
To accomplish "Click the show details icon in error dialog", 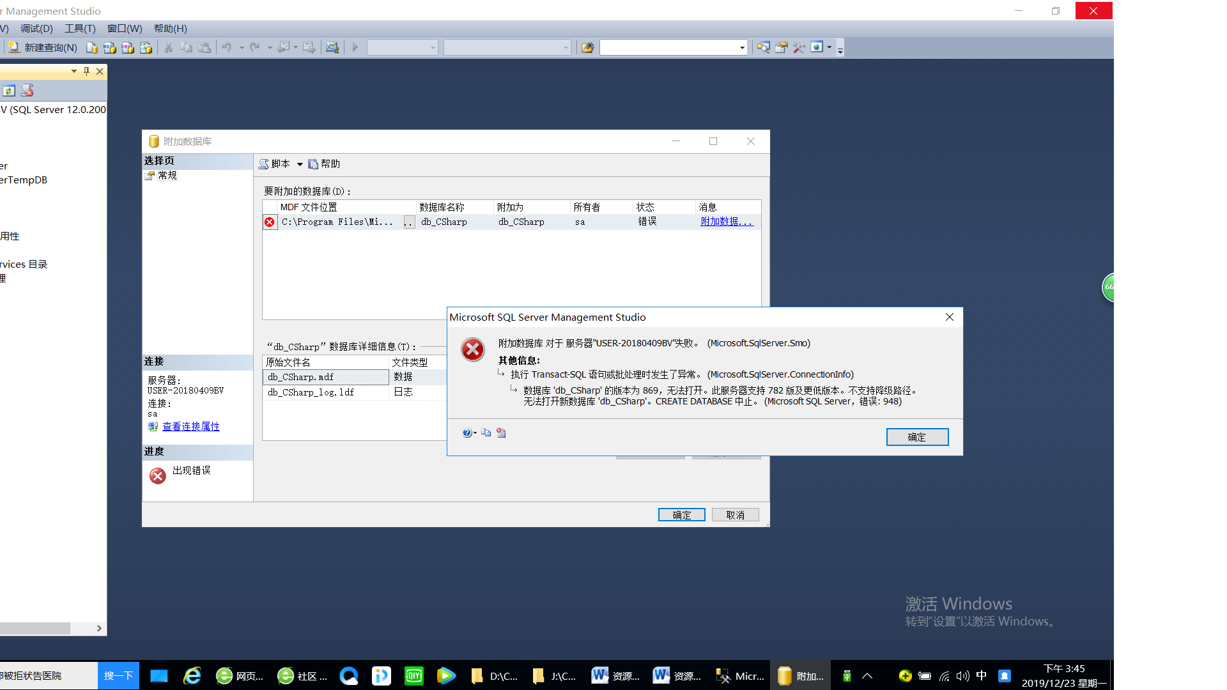I will click(x=501, y=433).
